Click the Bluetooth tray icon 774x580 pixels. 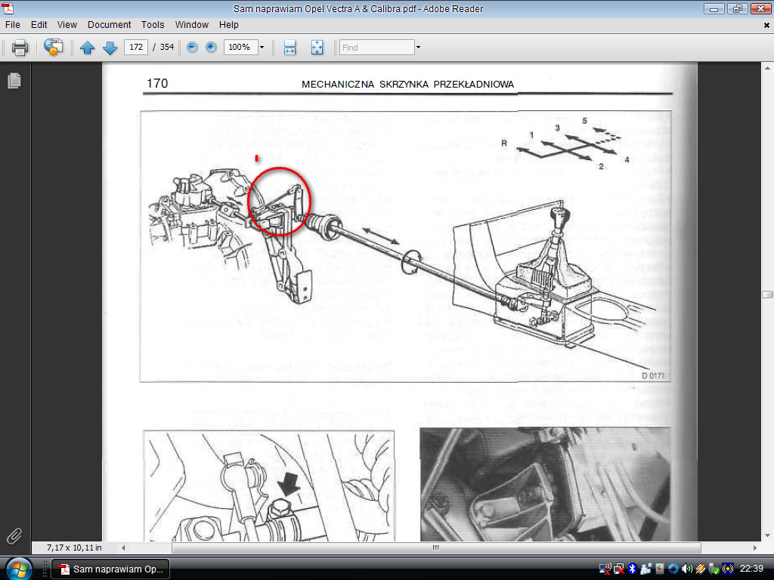click(x=633, y=569)
